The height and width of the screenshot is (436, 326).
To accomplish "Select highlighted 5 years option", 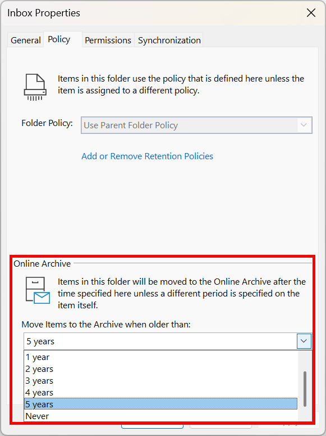I will click(x=160, y=404).
